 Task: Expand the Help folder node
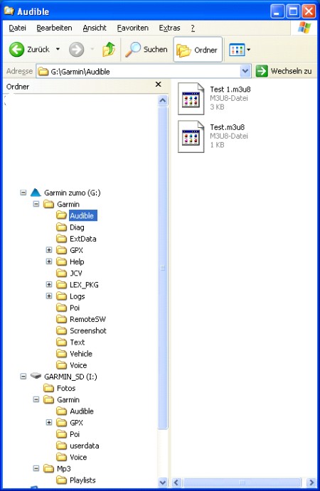(49, 261)
